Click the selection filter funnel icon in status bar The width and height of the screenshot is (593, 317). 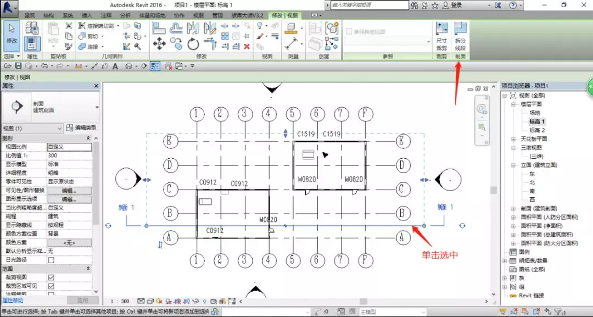[x=558, y=312]
